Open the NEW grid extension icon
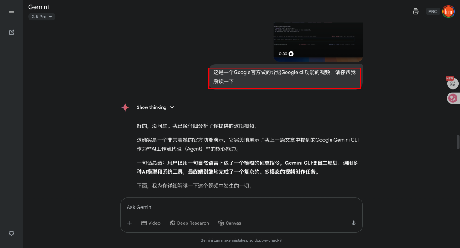 click(453, 84)
